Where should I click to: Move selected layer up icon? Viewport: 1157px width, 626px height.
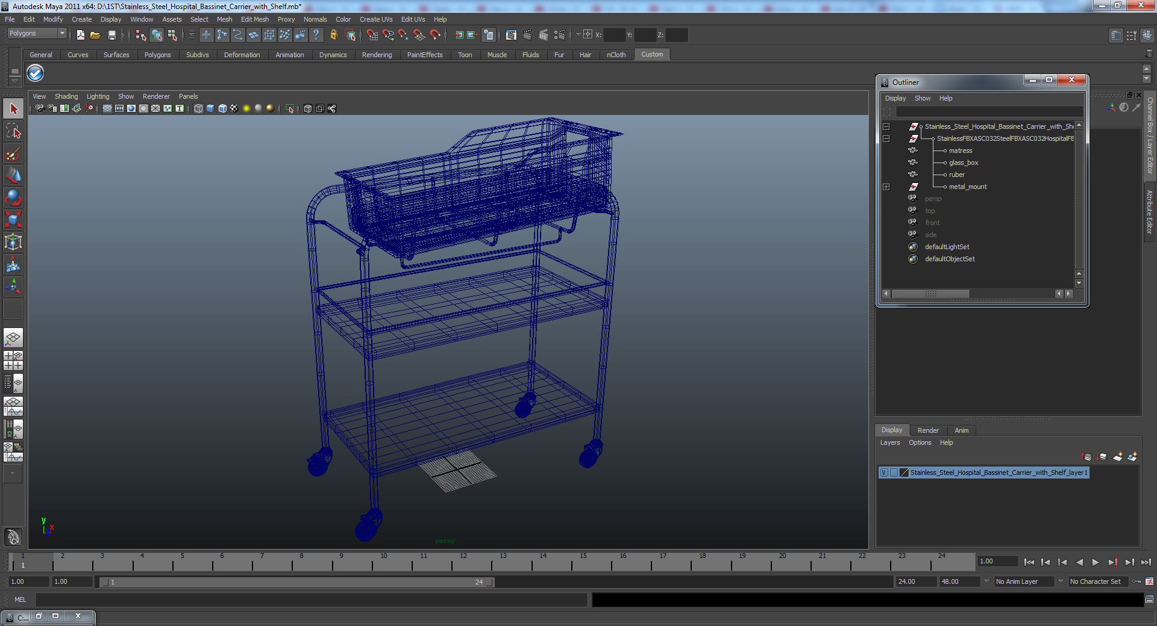click(x=1087, y=457)
